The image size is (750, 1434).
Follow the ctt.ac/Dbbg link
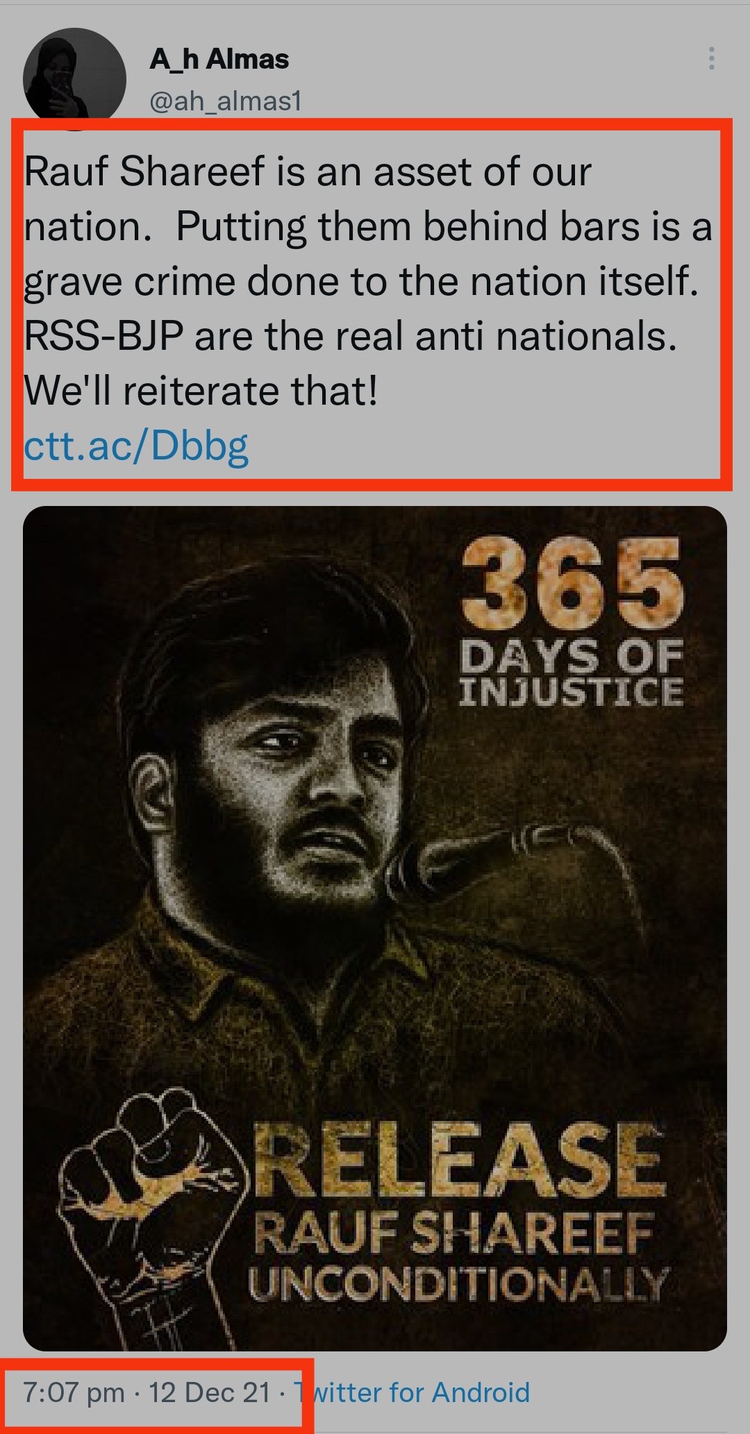[x=136, y=446]
